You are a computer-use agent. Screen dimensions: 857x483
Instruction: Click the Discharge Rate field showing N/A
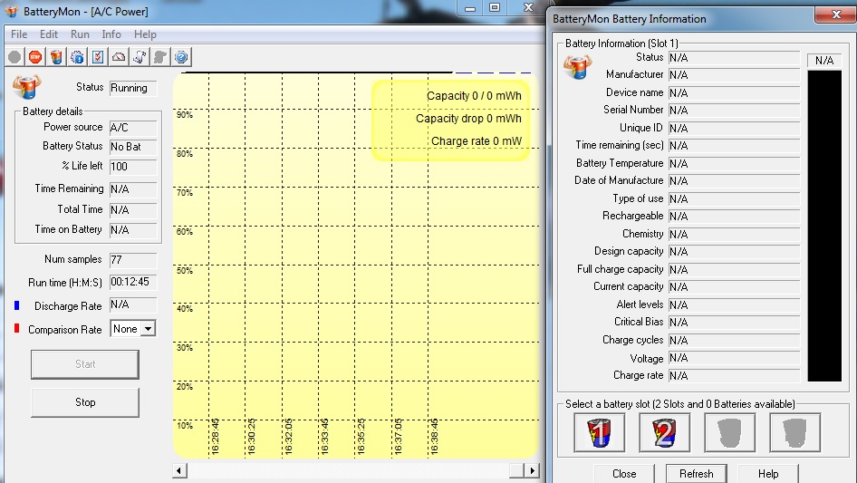(x=133, y=305)
